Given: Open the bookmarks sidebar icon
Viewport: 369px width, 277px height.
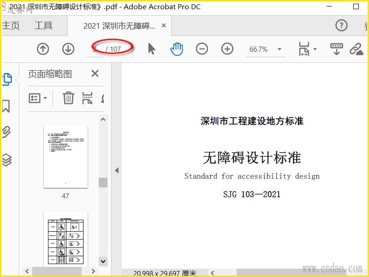Looking at the screenshot, I should pos(6,106).
